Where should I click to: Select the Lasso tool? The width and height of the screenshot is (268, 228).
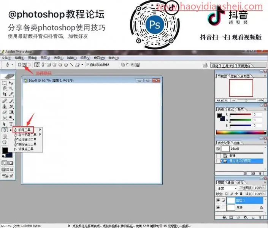[x=5, y=89]
